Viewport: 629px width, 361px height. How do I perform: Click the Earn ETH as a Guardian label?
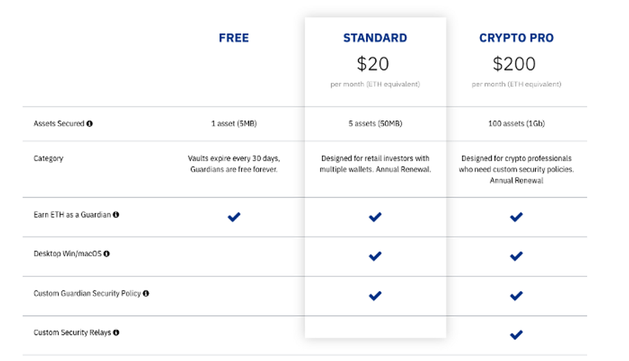(72, 215)
